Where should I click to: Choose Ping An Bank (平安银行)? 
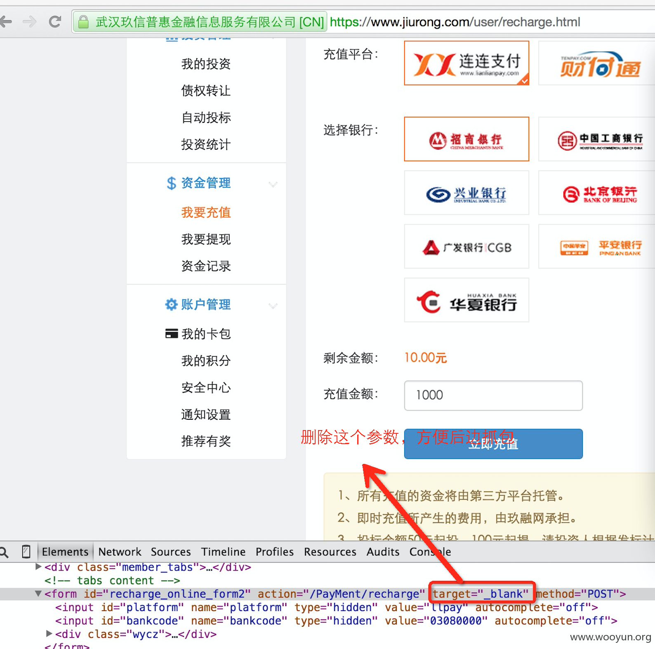597,246
